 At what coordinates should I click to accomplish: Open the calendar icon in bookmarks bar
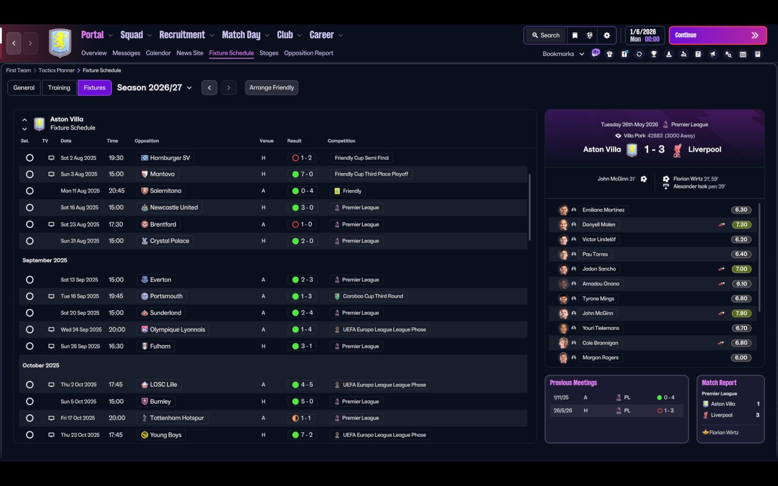click(743, 54)
